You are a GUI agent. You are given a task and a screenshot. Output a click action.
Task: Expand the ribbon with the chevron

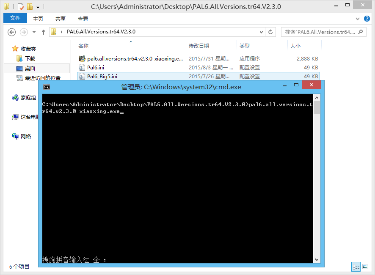358,19
